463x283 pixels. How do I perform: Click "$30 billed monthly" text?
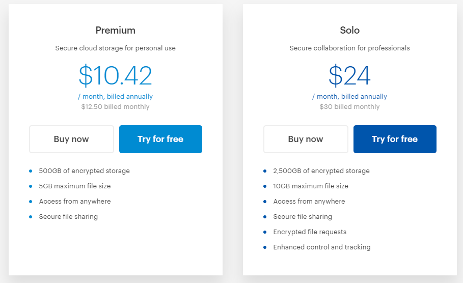click(x=350, y=106)
